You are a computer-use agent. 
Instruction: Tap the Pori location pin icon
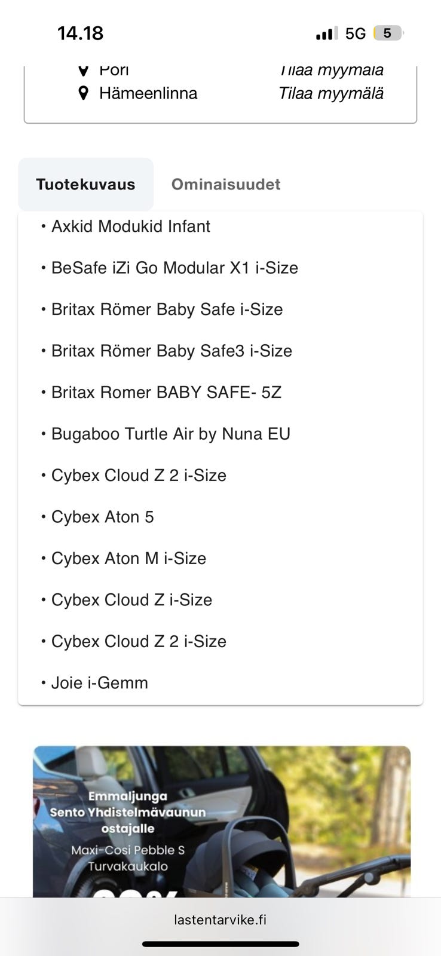point(84,71)
